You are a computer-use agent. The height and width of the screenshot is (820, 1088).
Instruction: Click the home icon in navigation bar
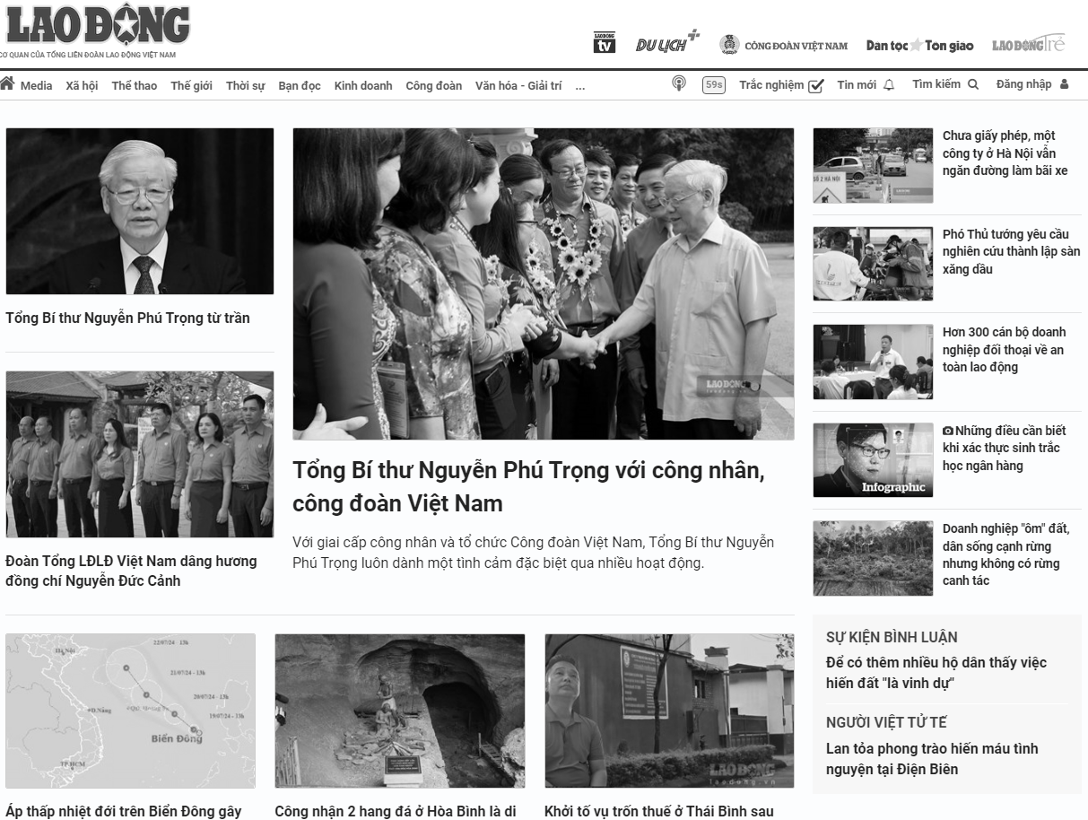click(7, 83)
